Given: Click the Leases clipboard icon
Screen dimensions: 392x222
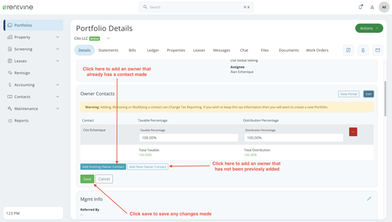Looking at the screenshot, I should tap(10, 61).
